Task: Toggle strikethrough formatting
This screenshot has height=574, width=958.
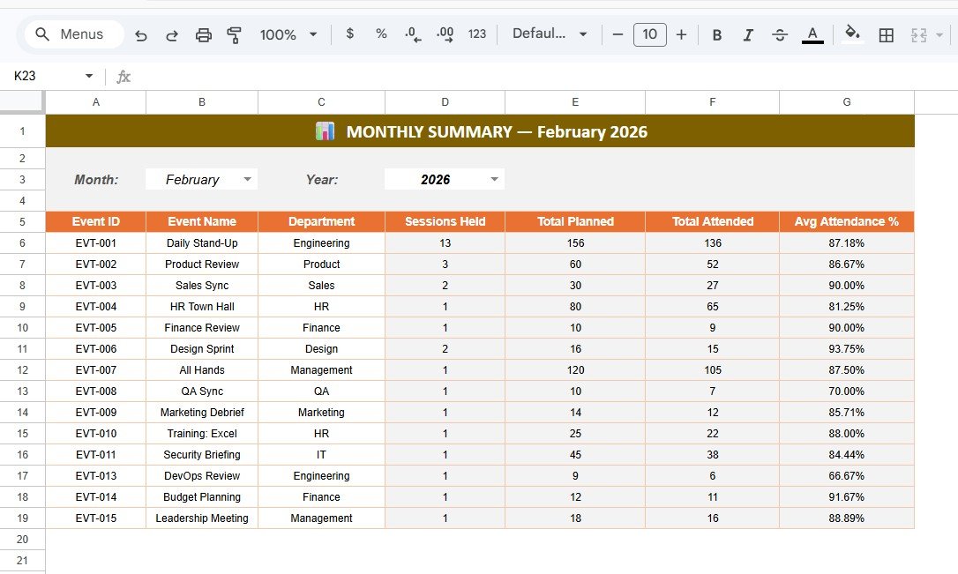Action: 780,34
